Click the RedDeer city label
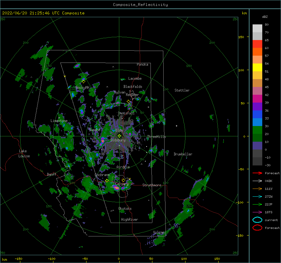Viewport: 281px width, 263px height. pyautogui.click(x=132, y=95)
